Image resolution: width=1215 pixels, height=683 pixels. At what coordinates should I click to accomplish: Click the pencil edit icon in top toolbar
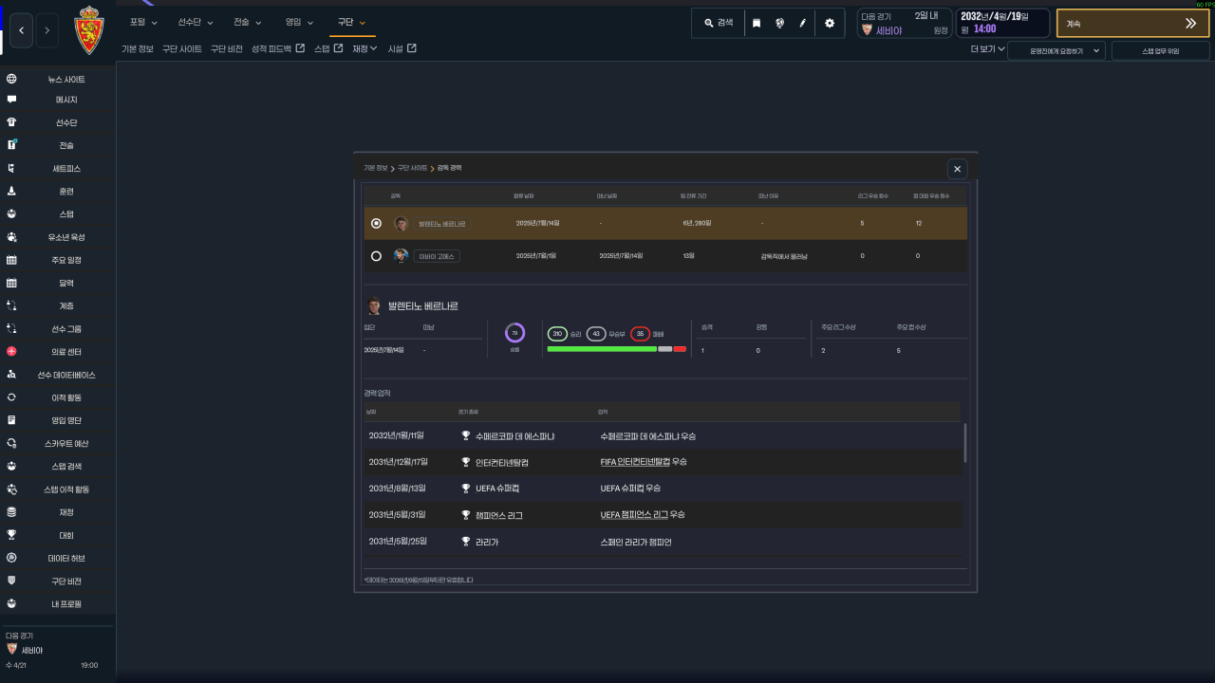[803, 23]
